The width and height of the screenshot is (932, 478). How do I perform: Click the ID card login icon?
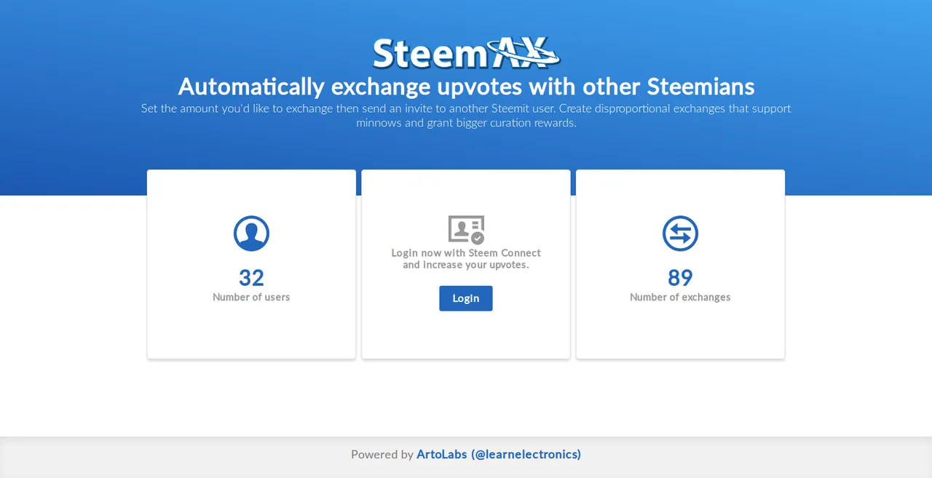tap(466, 229)
